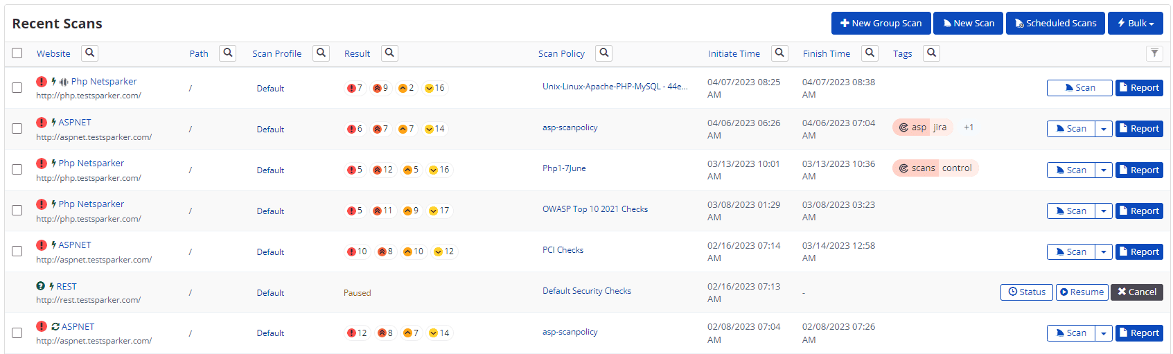Open the Scan Profile column search icon
This screenshot has height=354, width=1173.
pos(321,53)
